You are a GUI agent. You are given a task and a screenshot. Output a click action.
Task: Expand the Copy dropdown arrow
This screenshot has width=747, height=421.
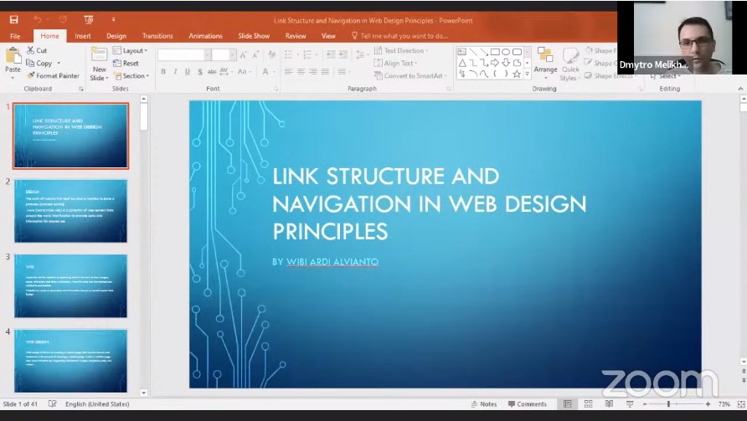tap(59, 63)
